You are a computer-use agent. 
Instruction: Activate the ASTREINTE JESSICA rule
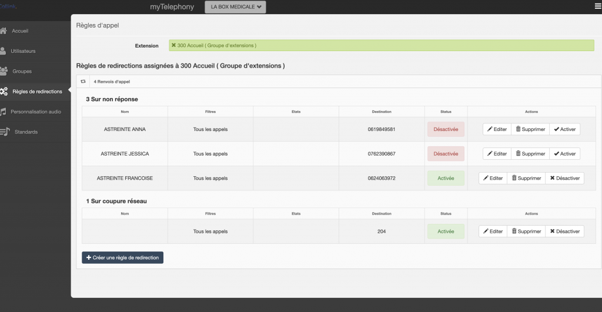[x=564, y=154]
